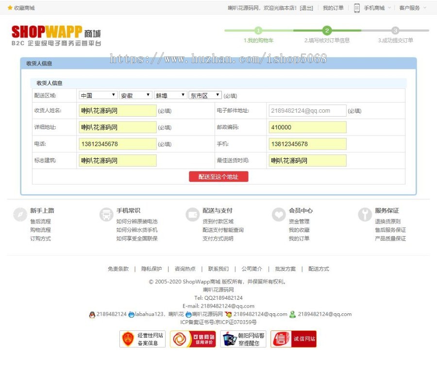This screenshot has height=377, width=437.
Task: Click 配送方式 footer link
Action: click(x=319, y=269)
